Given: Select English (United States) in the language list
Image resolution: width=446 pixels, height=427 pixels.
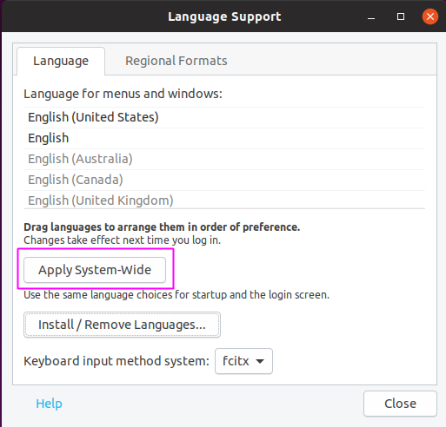Looking at the screenshot, I should (x=224, y=117).
